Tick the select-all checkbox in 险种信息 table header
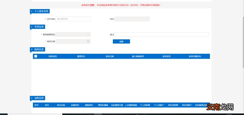This screenshot has height=115, width=244. pos(36,56)
